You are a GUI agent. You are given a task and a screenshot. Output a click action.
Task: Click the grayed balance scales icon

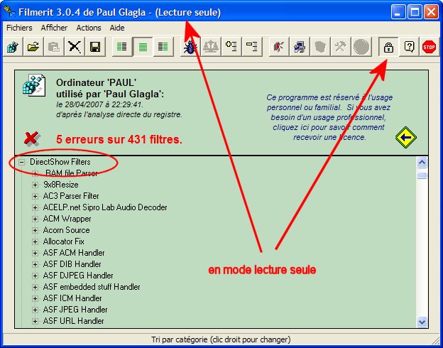(211, 47)
